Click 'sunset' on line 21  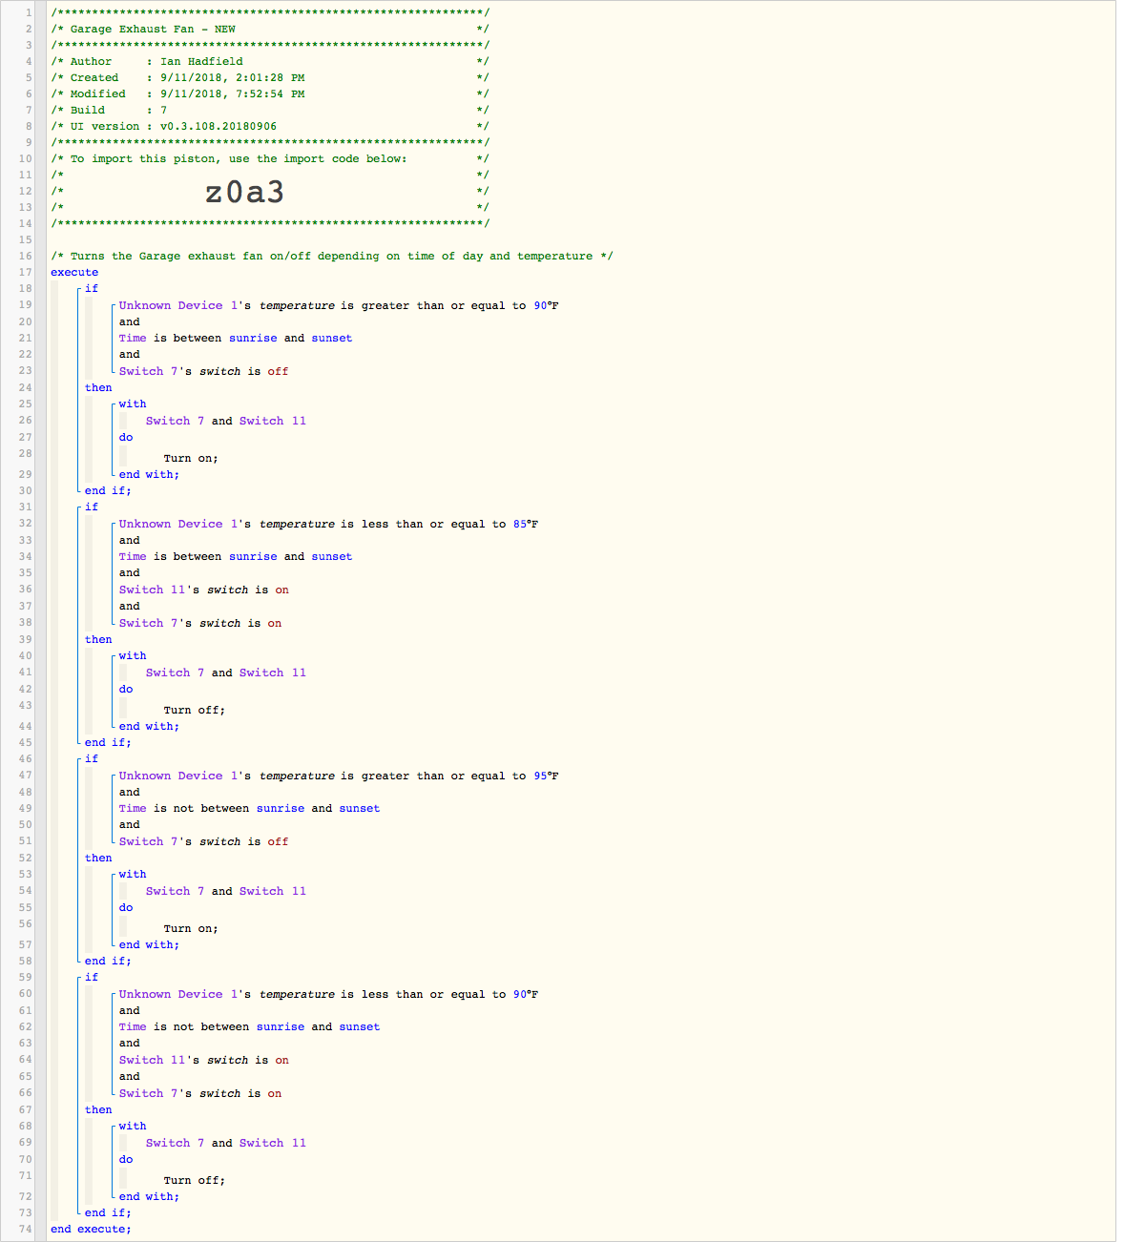pyautogui.click(x=332, y=338)
